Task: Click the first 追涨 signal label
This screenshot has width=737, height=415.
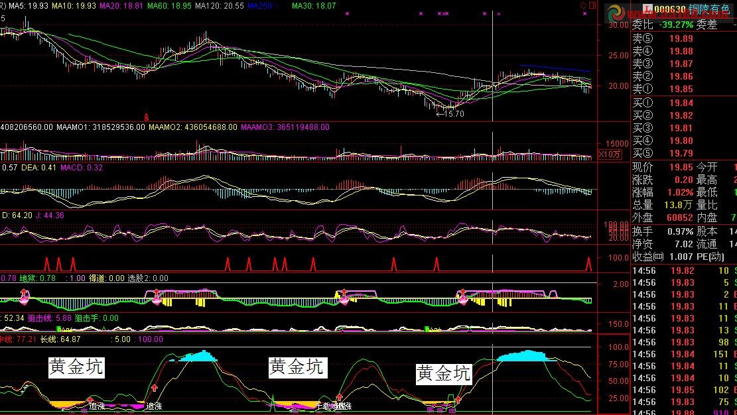Action: click(98, 406)
